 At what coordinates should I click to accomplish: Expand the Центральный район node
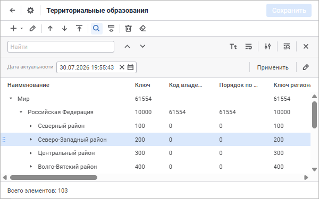pos(31,153)
